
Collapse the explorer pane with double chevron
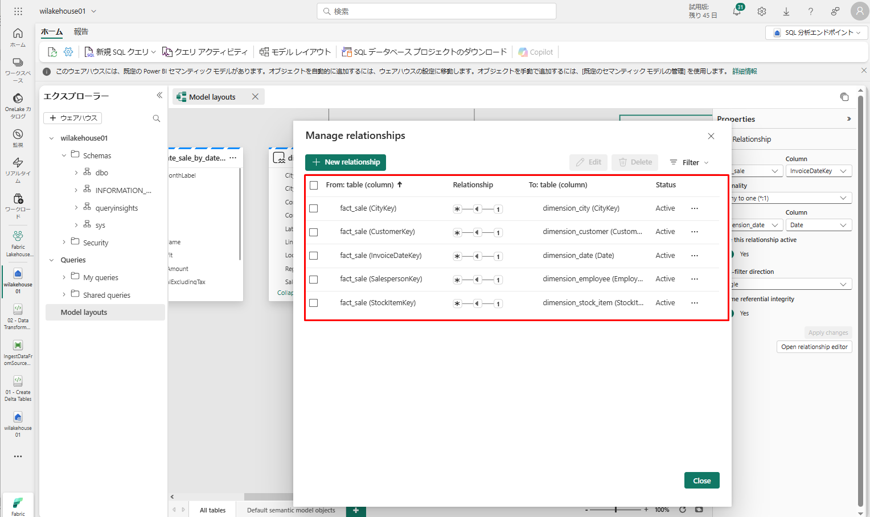[159, 96]
